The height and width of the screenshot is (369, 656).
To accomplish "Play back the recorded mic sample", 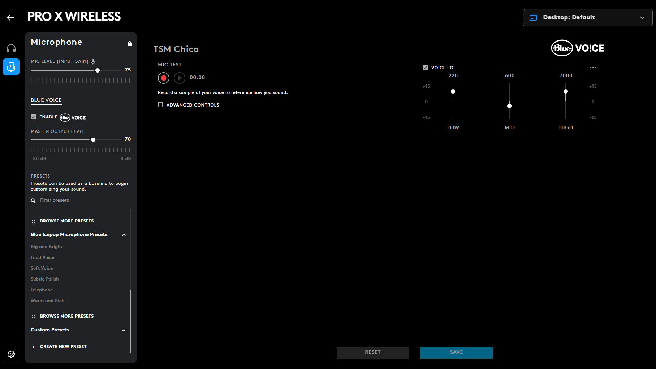I will click(x=180, y=78).
